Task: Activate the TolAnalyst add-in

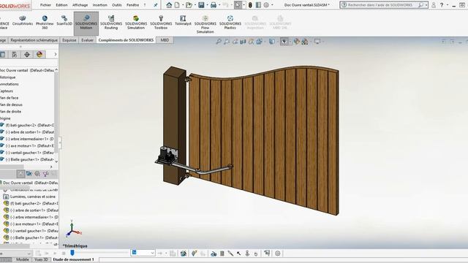Action: [183, 21]
